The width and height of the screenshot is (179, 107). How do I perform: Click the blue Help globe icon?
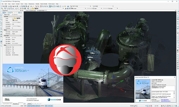68,6
